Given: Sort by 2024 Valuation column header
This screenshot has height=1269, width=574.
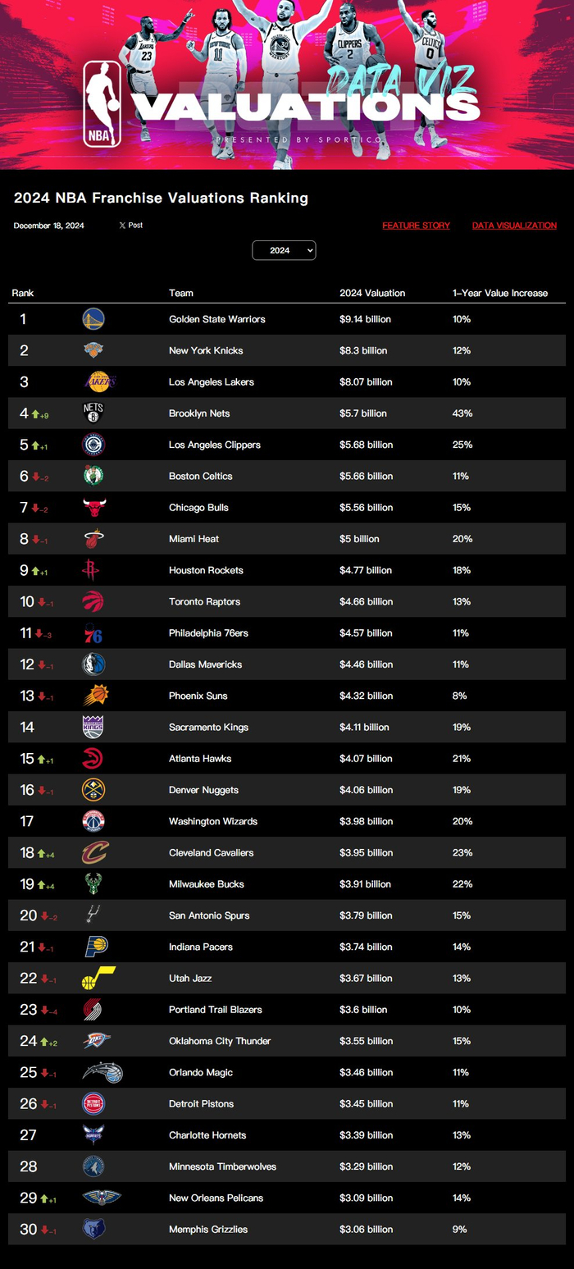Looking at the screenshot, I should tap(372, 293).
